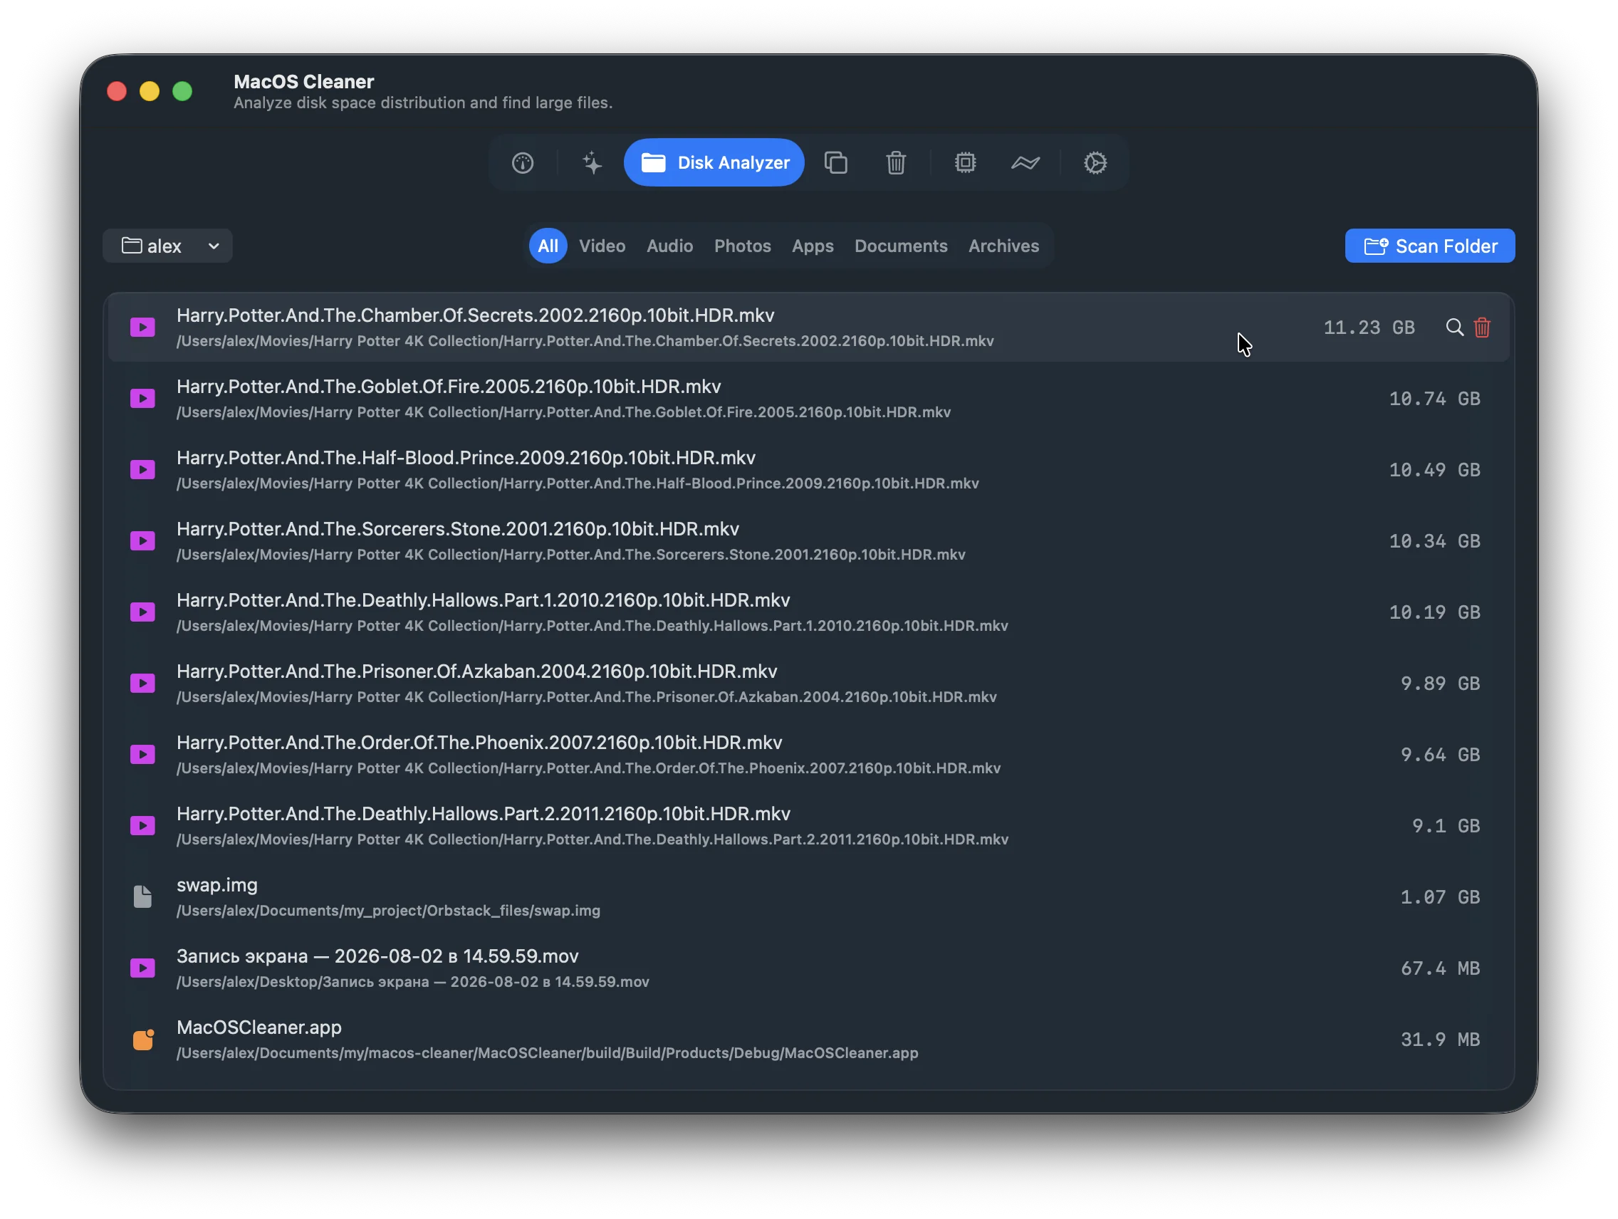Switch to the Audio filter
Image resolution: width=1618 pixels, height=1219 pixels.
tap(669, 246)
